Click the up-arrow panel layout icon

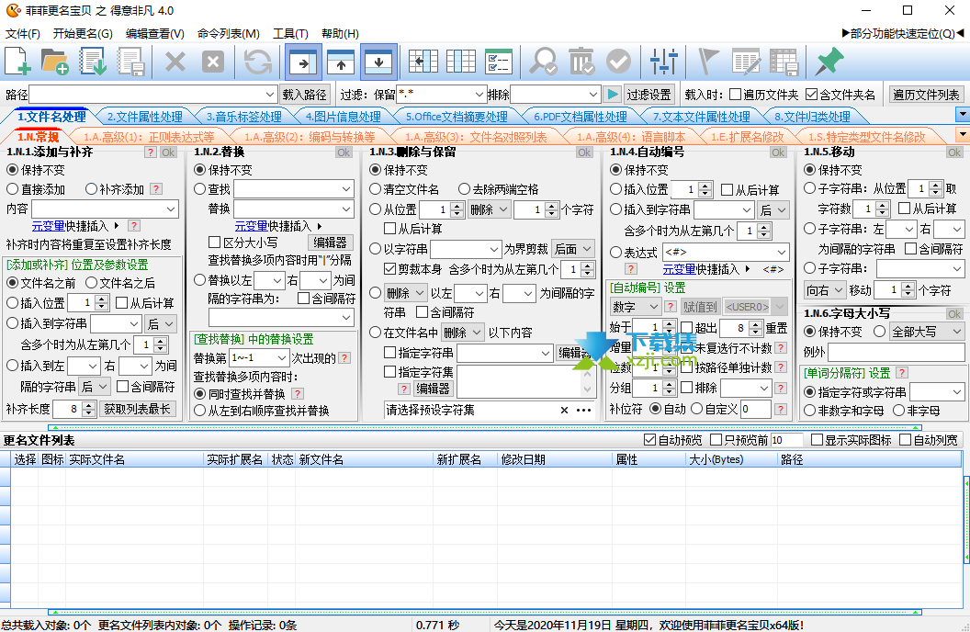341,62
